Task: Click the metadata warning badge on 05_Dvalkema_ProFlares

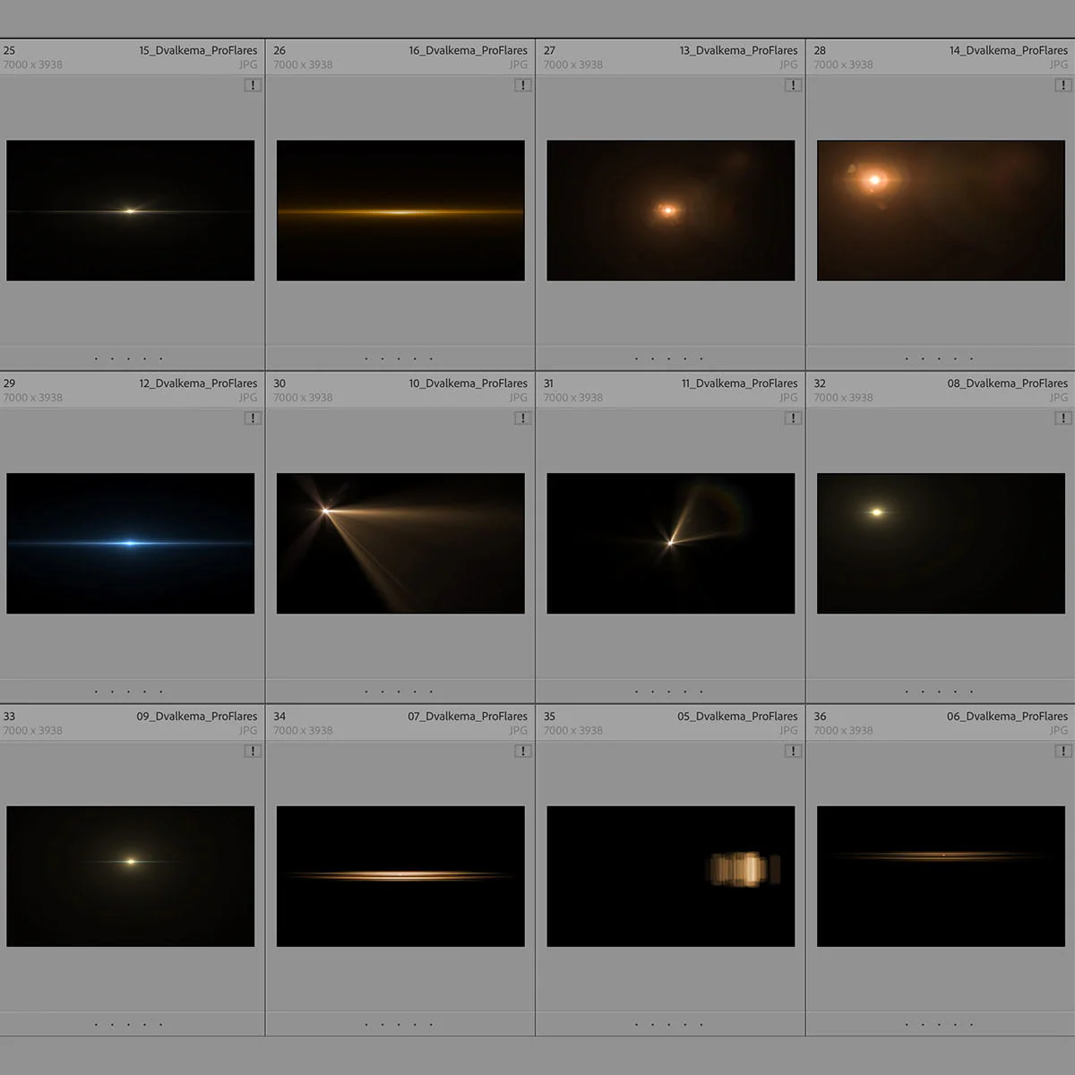Action: point(793,752)
